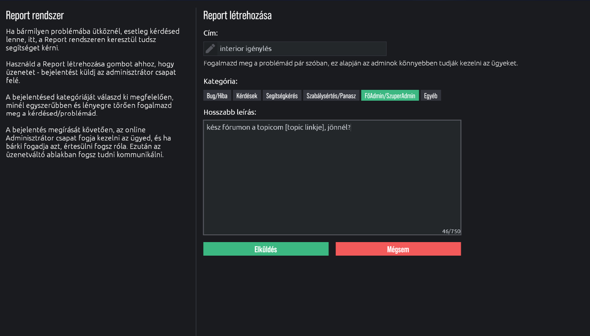Click the paragraph starting 'Használd a Report létrehozása'
The height and width of the screenshot is (336, 590).
[x=91, y=72]
